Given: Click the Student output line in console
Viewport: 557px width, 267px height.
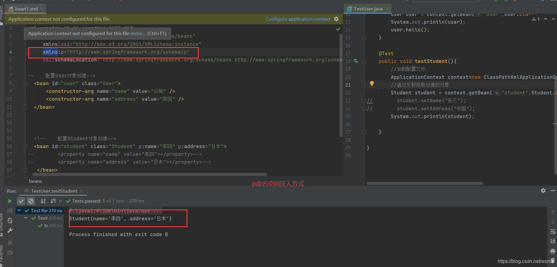Looking at the screenshot, I should (x=121, y=218).
